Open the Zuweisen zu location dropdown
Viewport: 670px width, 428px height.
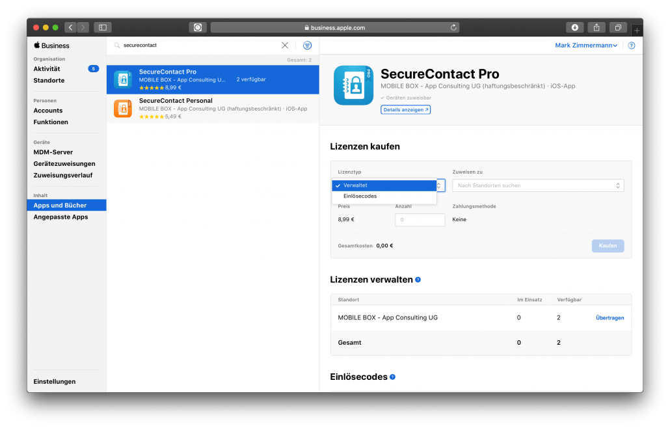tap(538, 185)
